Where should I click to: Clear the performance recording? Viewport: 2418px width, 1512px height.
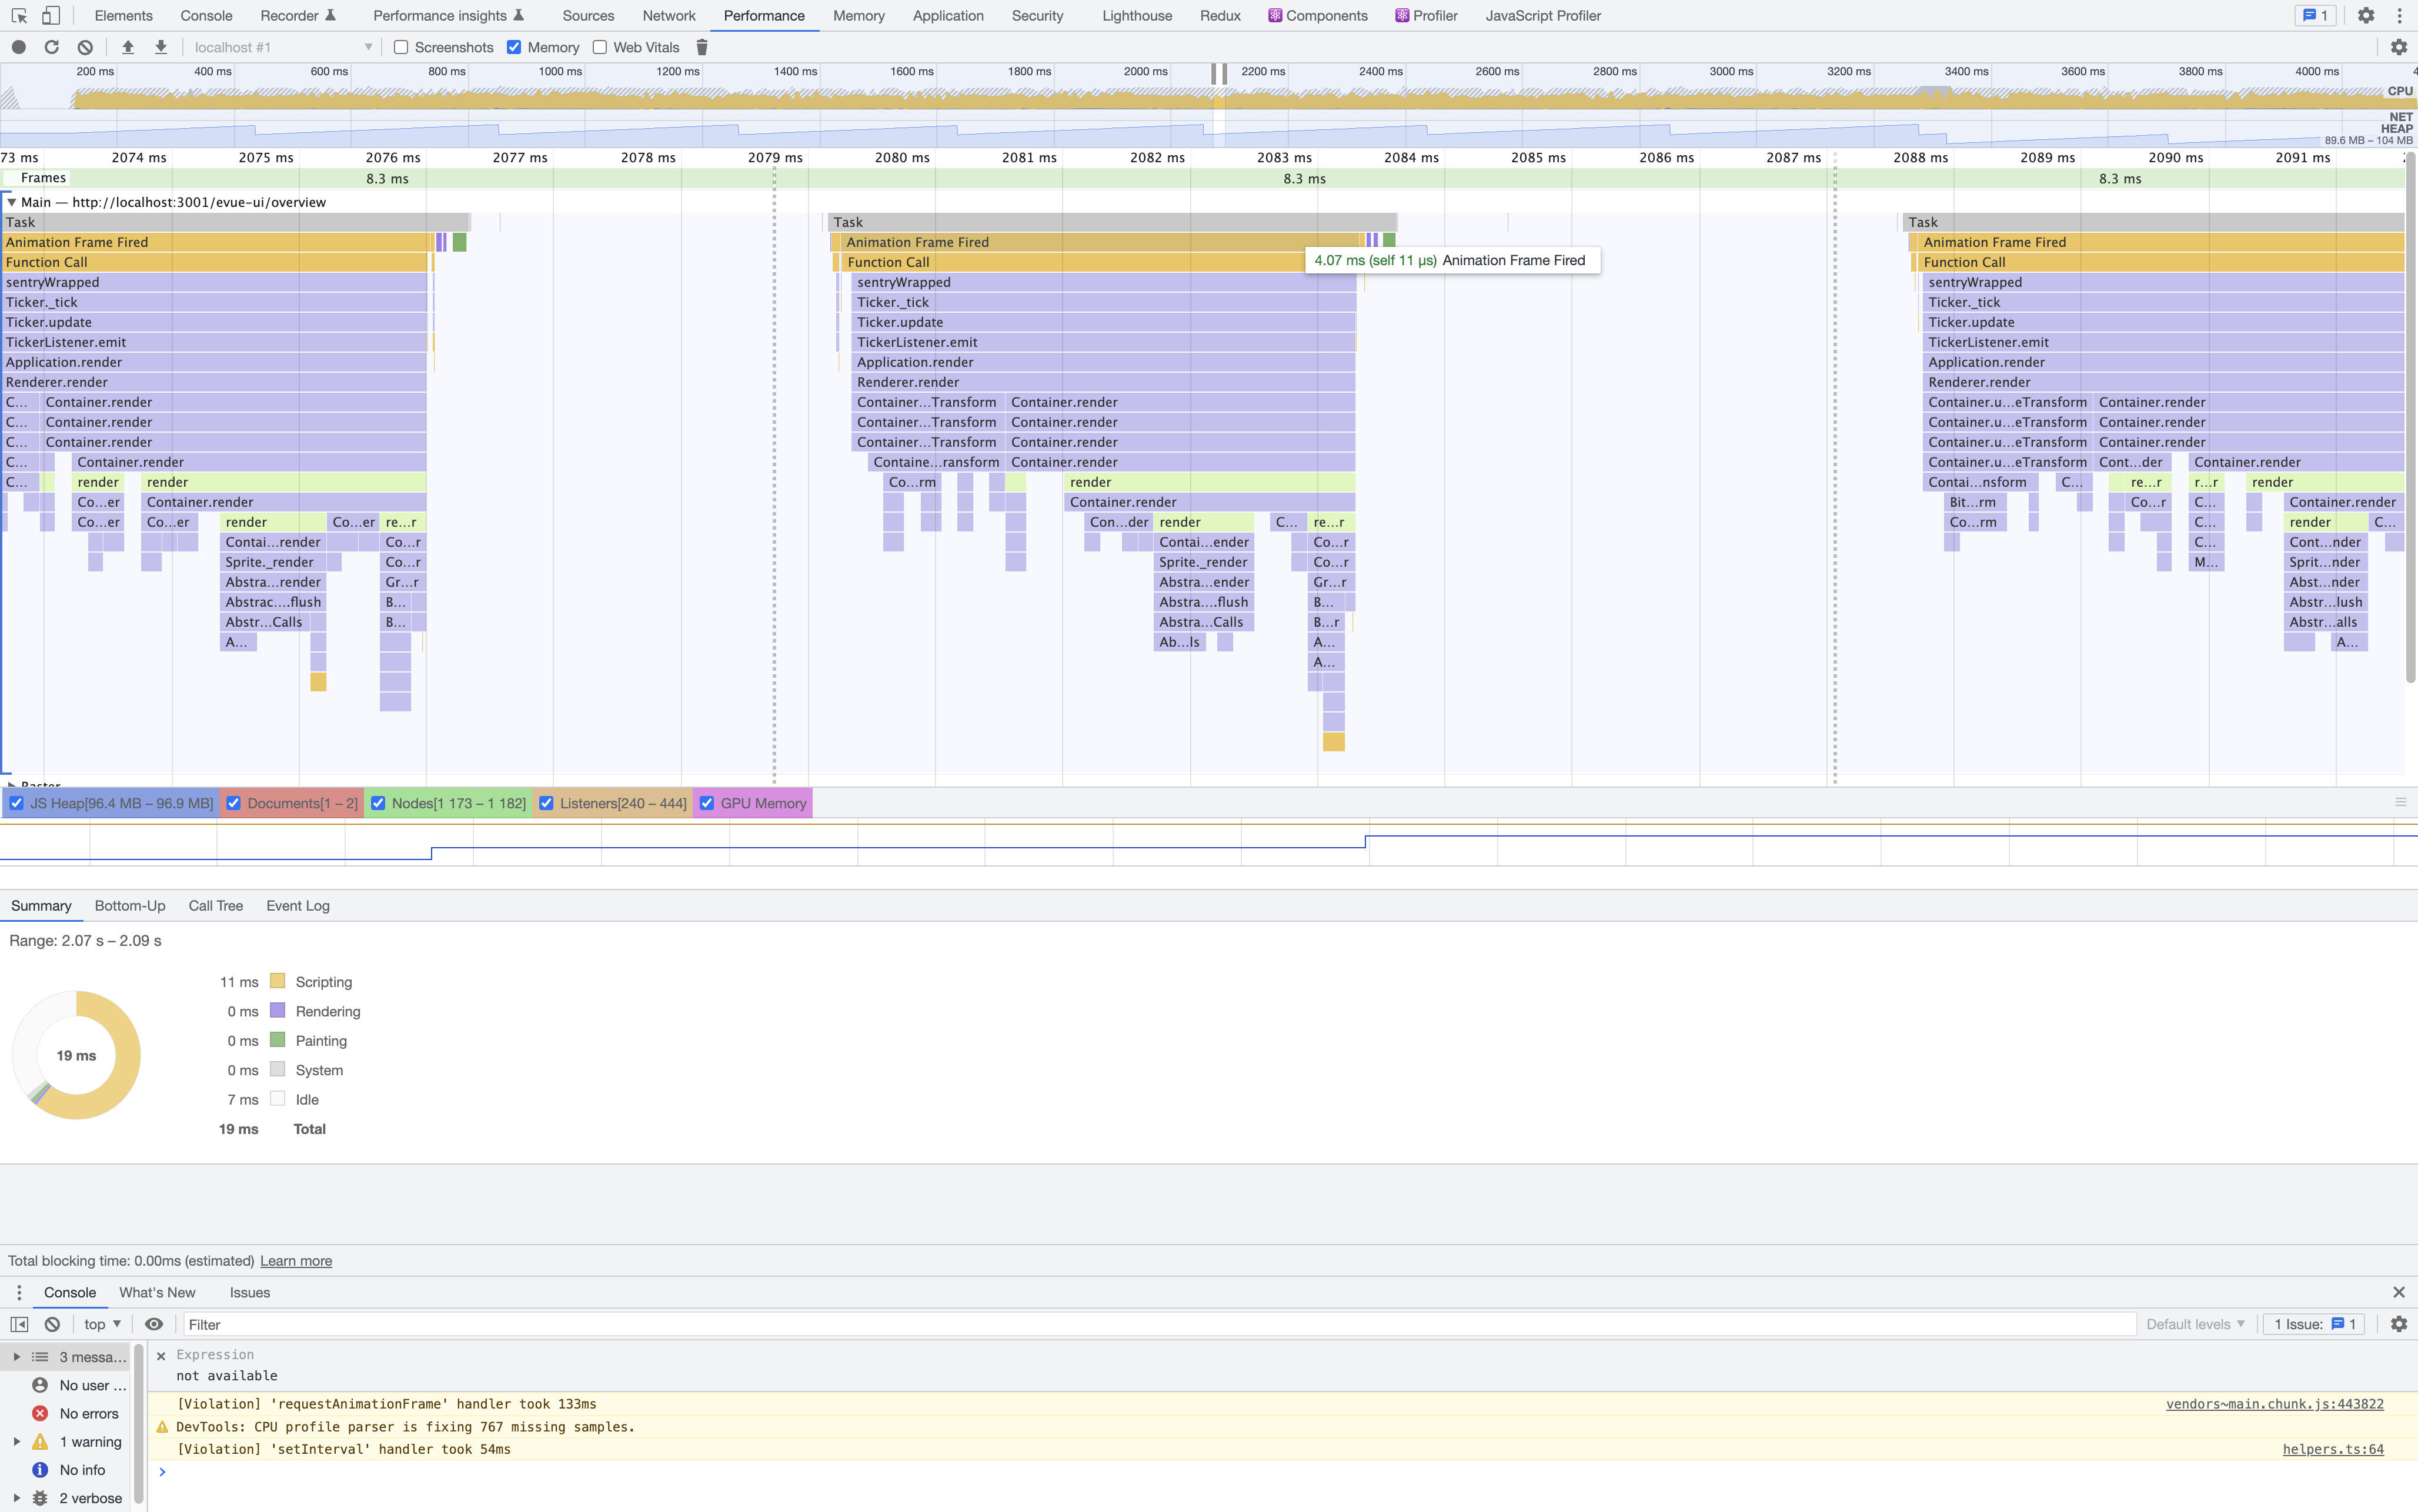[85, 47]
